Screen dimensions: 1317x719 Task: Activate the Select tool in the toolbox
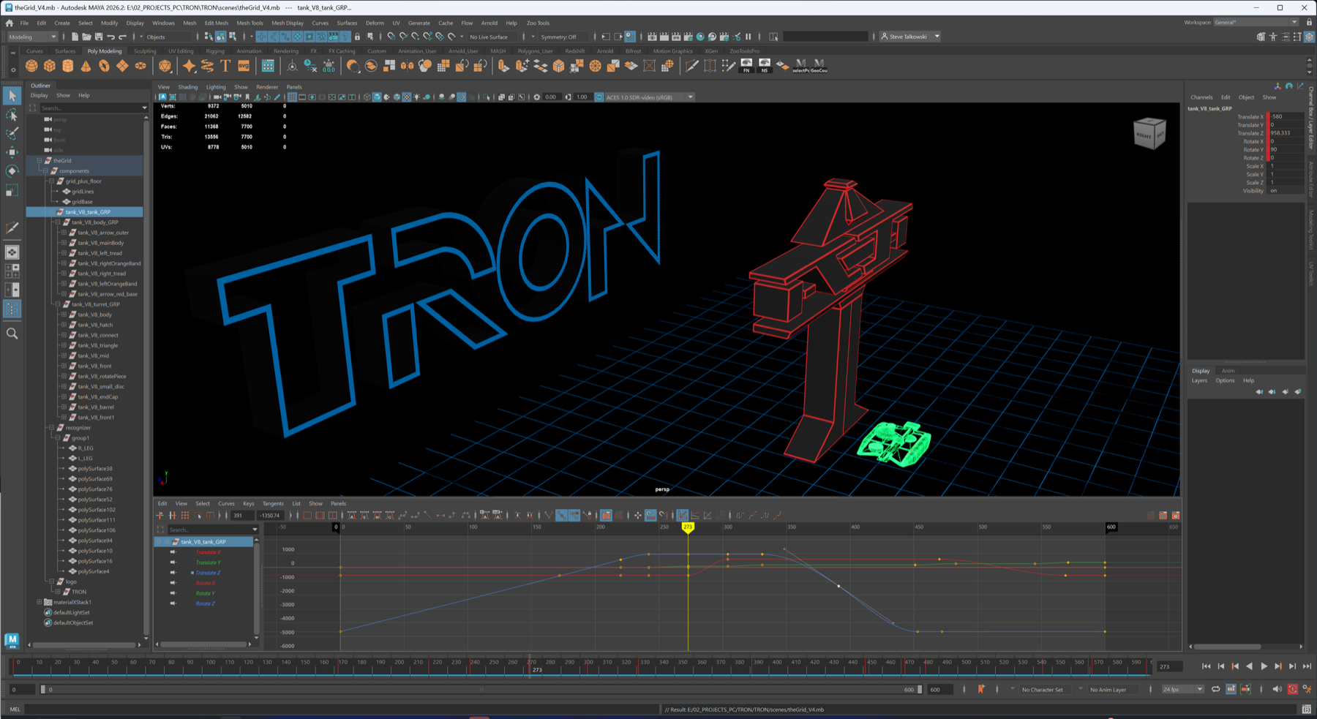(x=12, y=96)
